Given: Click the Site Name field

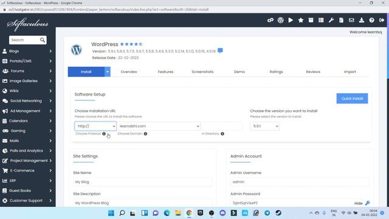Looking at the screenshot, I should 143,182.
